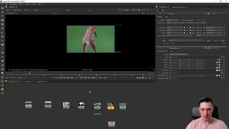Click the CheckerBoard size input field
The width and height of the screenshot is (229, 129).
pyautogui.click(x=173, y=57)
